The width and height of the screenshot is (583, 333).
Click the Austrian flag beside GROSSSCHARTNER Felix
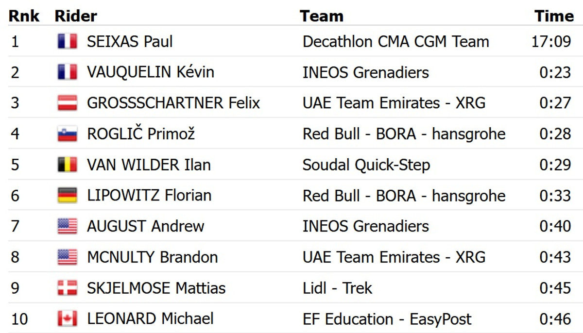click(67, 103)
